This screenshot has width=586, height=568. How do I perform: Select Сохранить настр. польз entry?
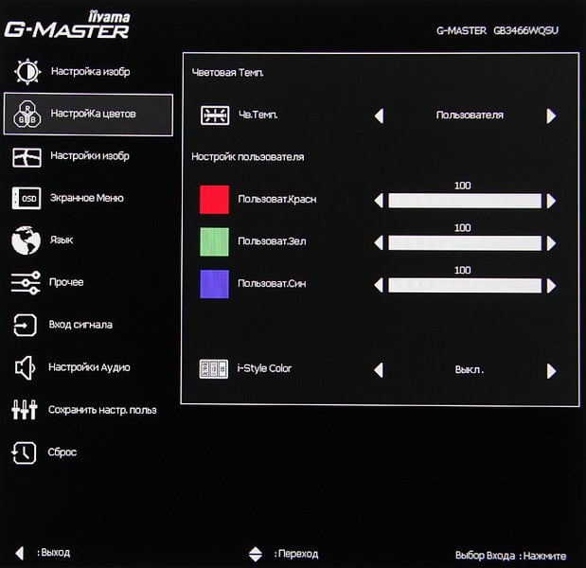[x=102, y=410]
